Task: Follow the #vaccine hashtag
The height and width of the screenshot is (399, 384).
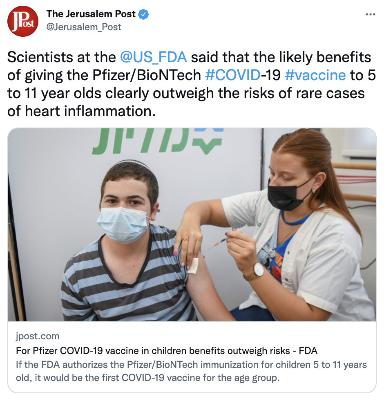Action: tap(315, 75)
